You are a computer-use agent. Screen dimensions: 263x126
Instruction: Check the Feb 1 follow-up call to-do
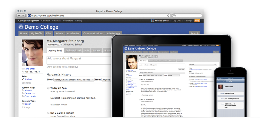point(190,73)
